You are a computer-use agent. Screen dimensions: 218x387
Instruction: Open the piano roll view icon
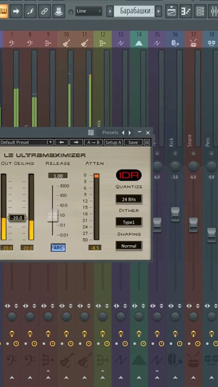coord(186,11)
